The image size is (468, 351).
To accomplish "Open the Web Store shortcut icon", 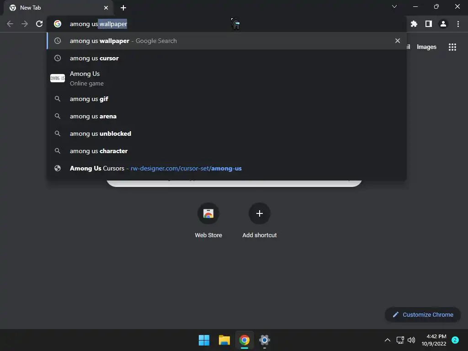I will tap(208, 213).
